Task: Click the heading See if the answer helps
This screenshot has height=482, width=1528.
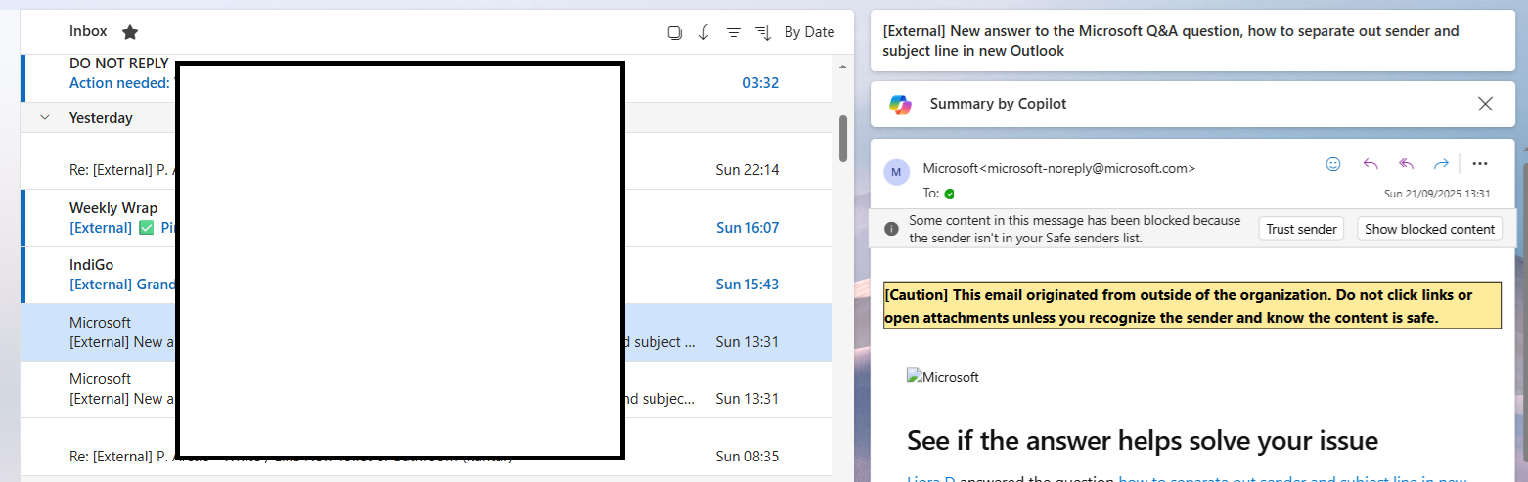Action: pos(1143,440)
